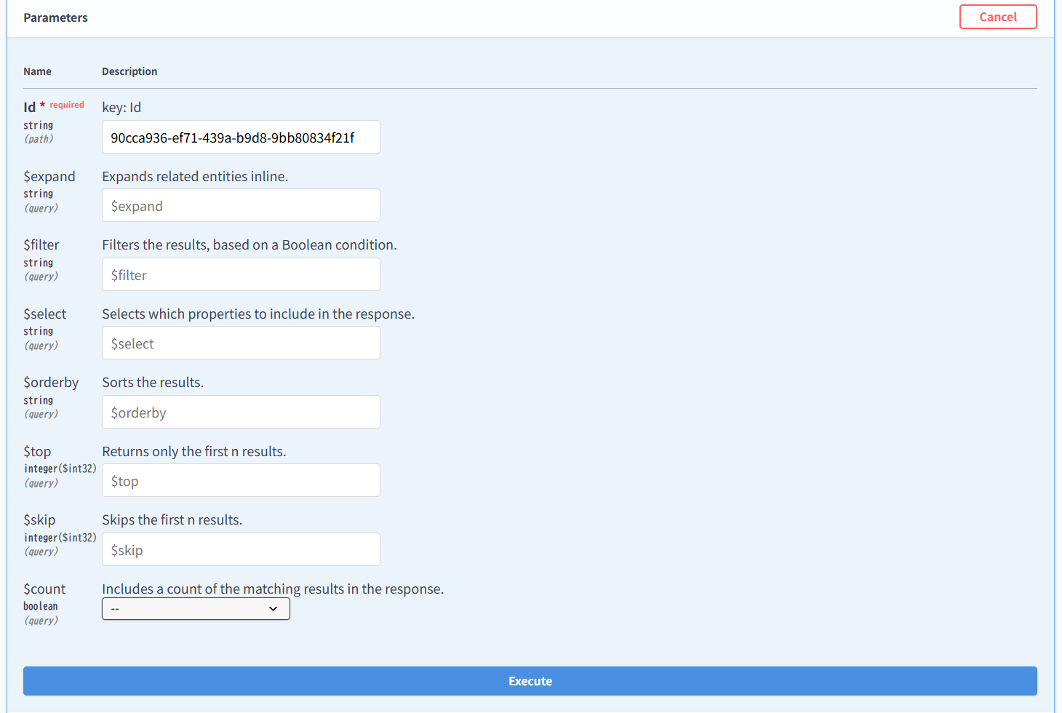Click the Parameters heading
The width and height of the screenshot is (1062, 713).
pyautogui.click(x=55, y=17)
